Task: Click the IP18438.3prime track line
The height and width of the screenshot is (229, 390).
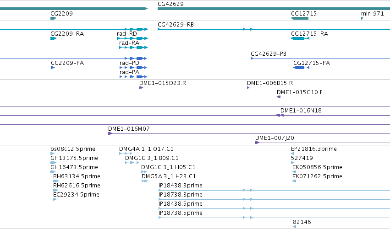Action: tap(274, 190)
